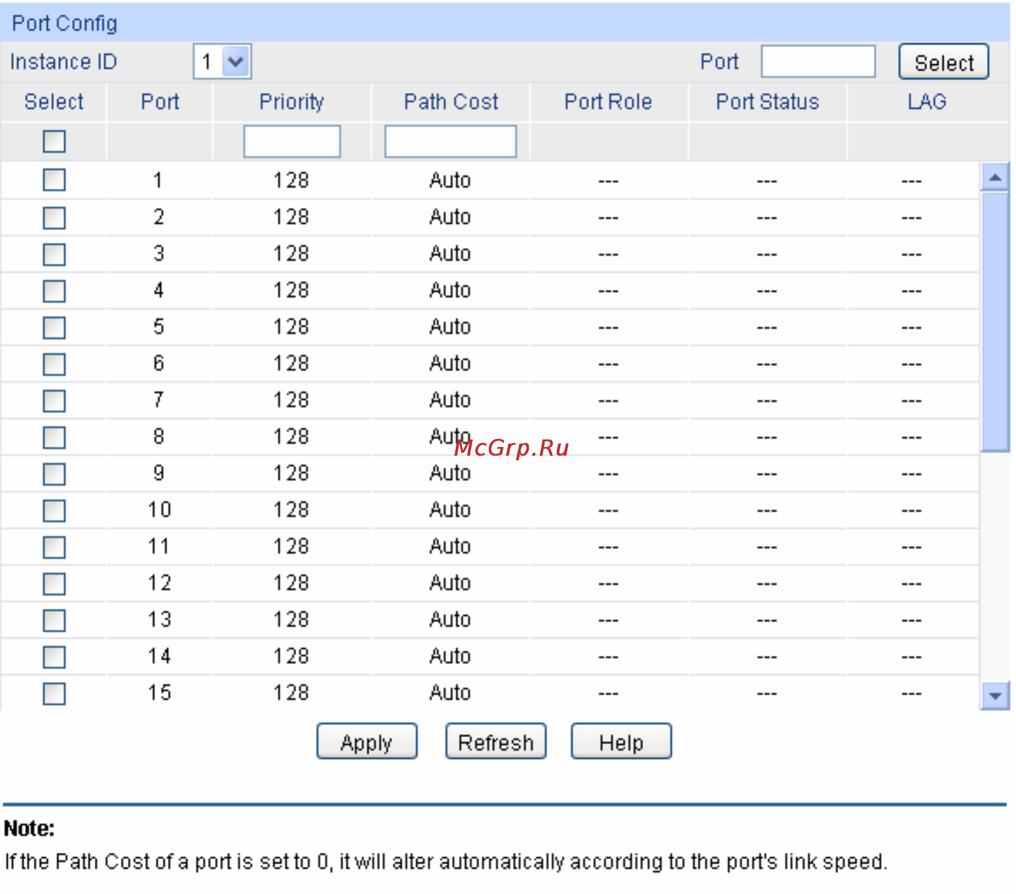Check the checkbox for port 8
The width and height of the screenshot is (1016, 894).
(54, 437)
